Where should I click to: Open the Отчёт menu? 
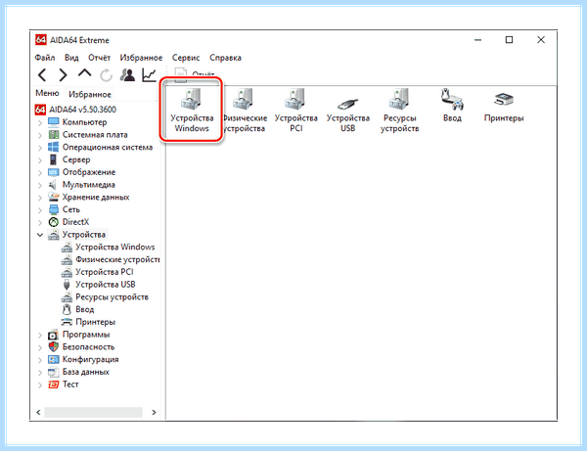99,58
